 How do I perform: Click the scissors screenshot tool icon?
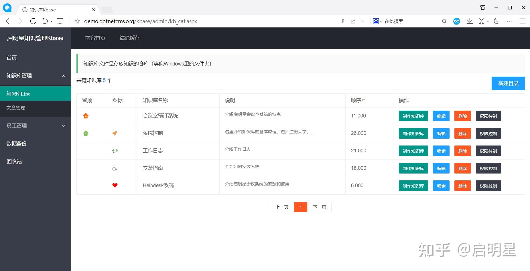coord(481,21)
